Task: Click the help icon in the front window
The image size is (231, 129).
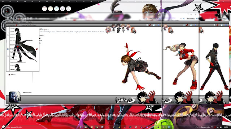Action: (158, 25)
